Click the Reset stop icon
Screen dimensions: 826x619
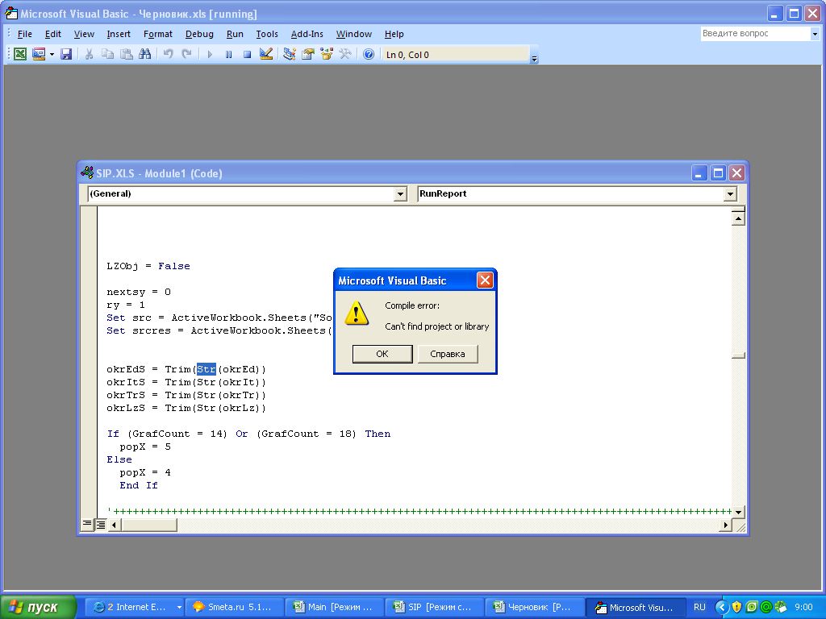tap(247, 54)
